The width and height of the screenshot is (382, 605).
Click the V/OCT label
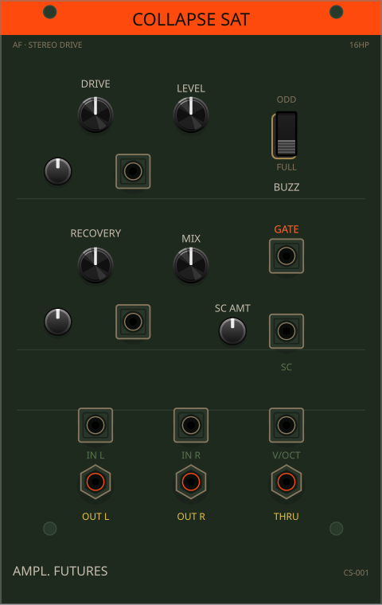tap(286, 455)
